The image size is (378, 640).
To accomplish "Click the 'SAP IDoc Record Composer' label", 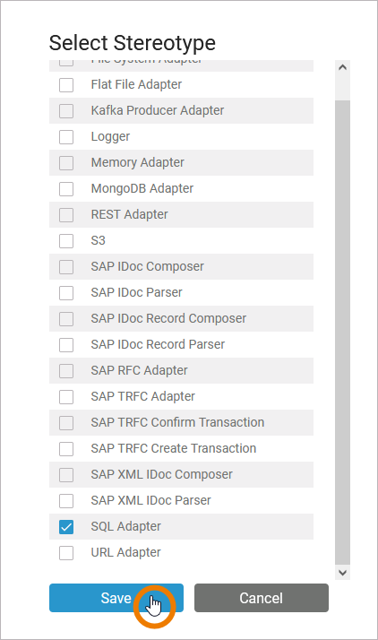I will pos(168,318).
